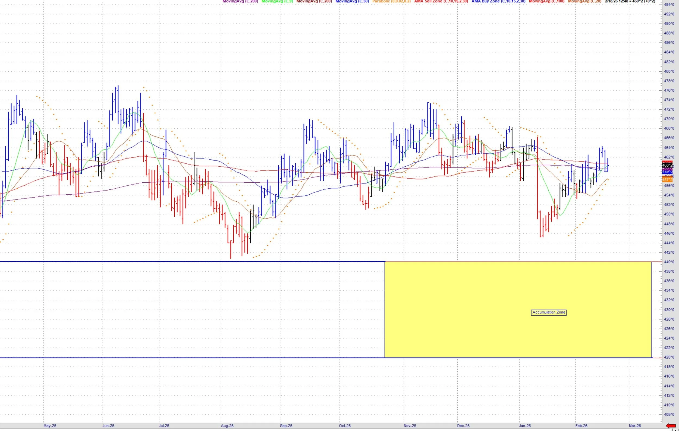Viewport: 679px width, 431px height.
Task: Click the purple 459 price flag
Action: 667,169
